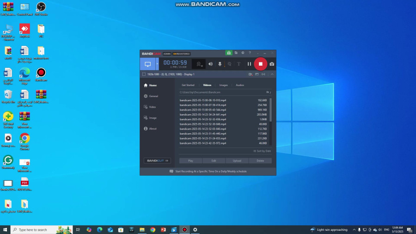
Task: Open Grammarly desktop icon
Action: [x=8, y=162]
